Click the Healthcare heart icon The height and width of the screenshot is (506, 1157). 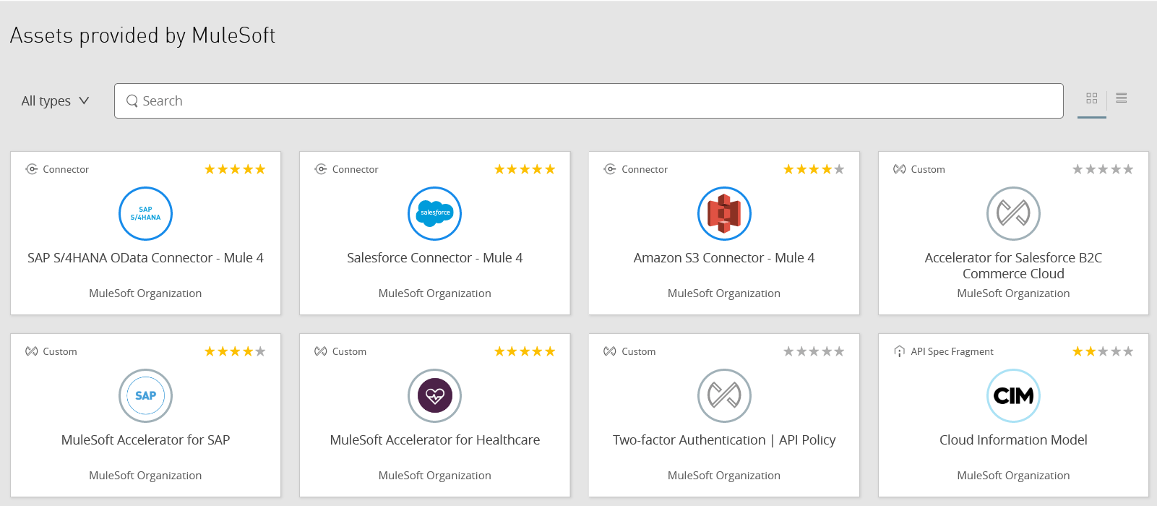click(434, 395)
